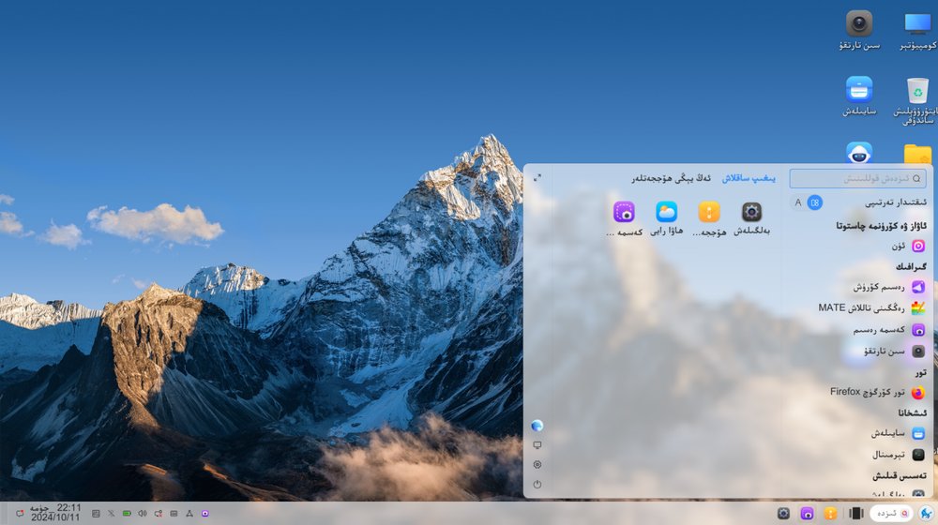Image resolution: width=938 pixels, height=525 pixels.
Task: Open the Recycle Bin on the desktop
Action: point(917,91)
